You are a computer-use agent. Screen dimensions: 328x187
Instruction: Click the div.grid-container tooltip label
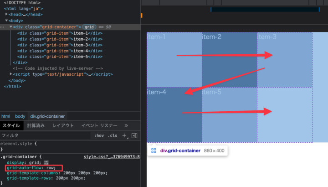180,151
